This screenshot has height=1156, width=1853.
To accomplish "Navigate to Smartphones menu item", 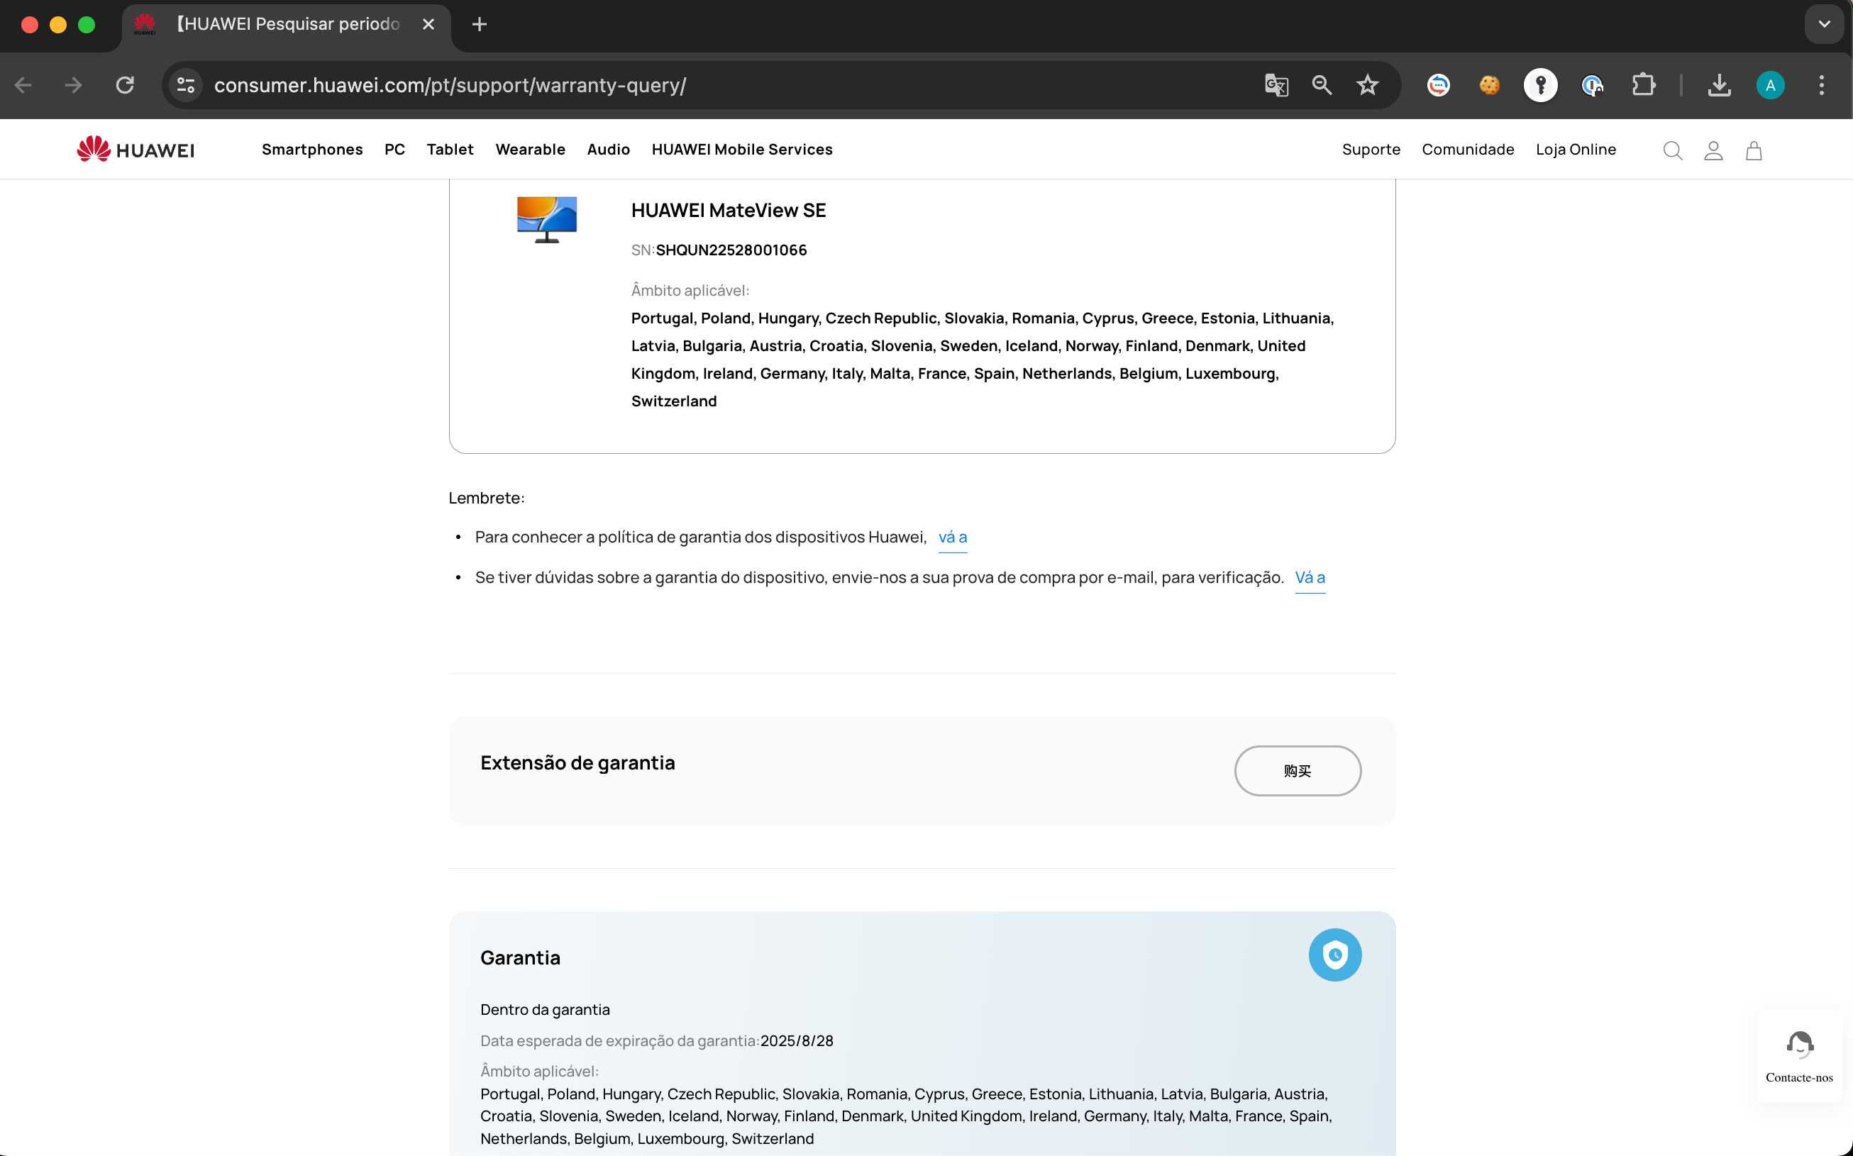I will 311,148.
